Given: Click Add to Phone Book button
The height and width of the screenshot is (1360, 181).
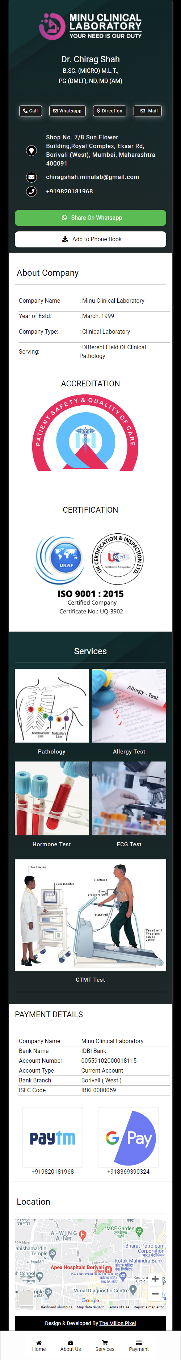Looking at the screenshot, I should (90, 239).
